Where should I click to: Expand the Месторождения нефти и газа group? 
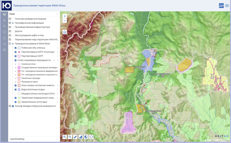click(x=10, y=35)
